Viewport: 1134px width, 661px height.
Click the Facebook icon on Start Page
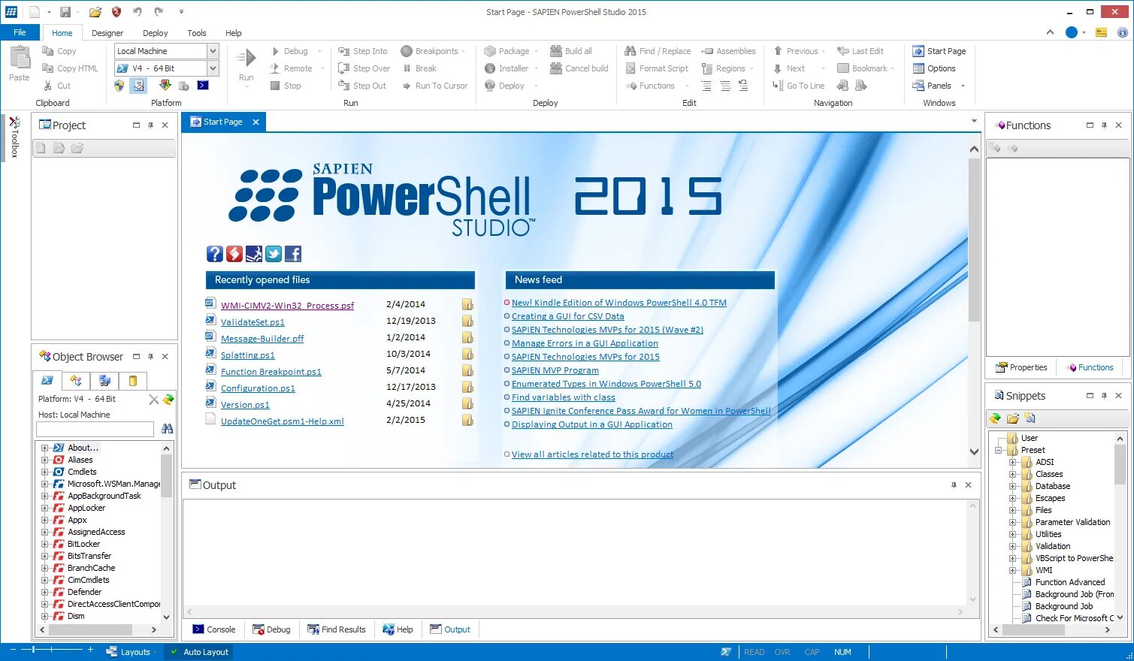coord(293,254)
